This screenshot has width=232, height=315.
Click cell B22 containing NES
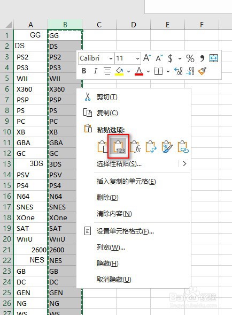click(x=62, y=260)
